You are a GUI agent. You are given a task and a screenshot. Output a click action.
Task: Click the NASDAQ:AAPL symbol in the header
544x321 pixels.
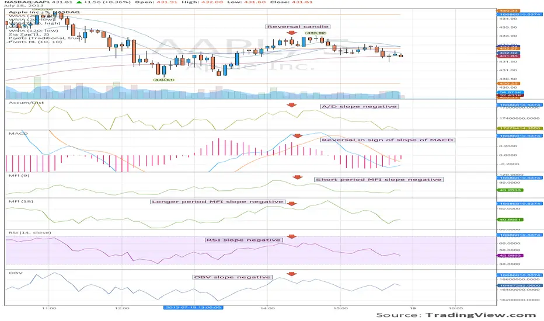tap(26, 2)
